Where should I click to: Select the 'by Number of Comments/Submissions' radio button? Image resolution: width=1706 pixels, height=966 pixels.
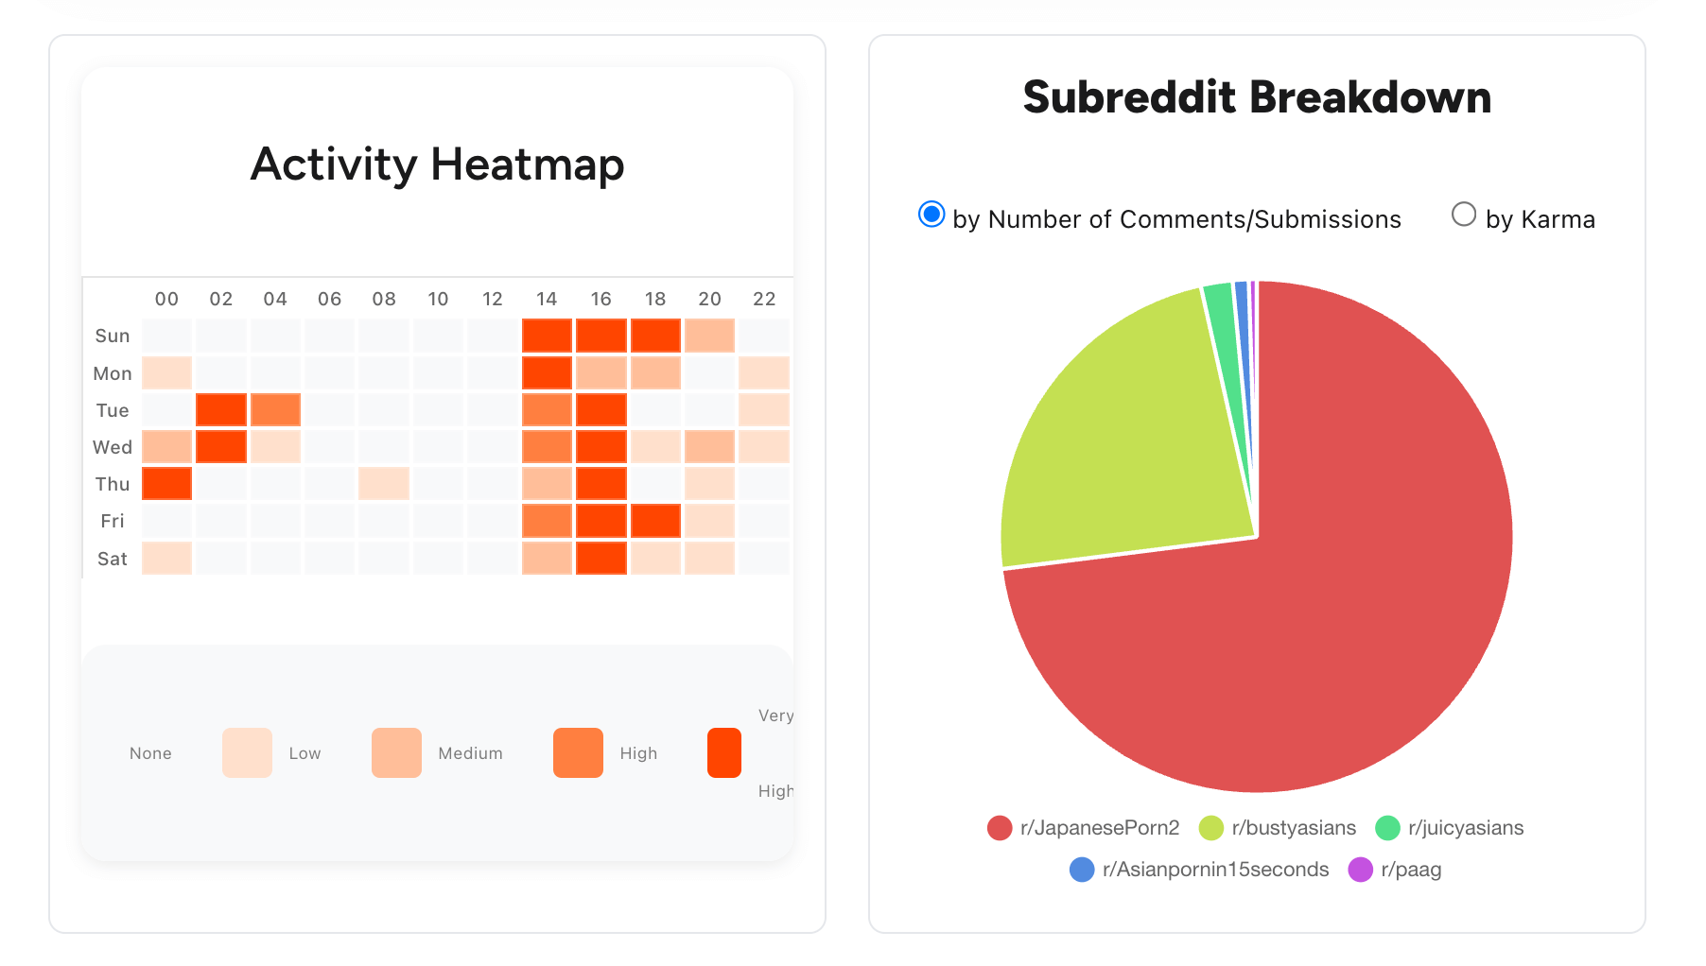(x=931, y=214)
